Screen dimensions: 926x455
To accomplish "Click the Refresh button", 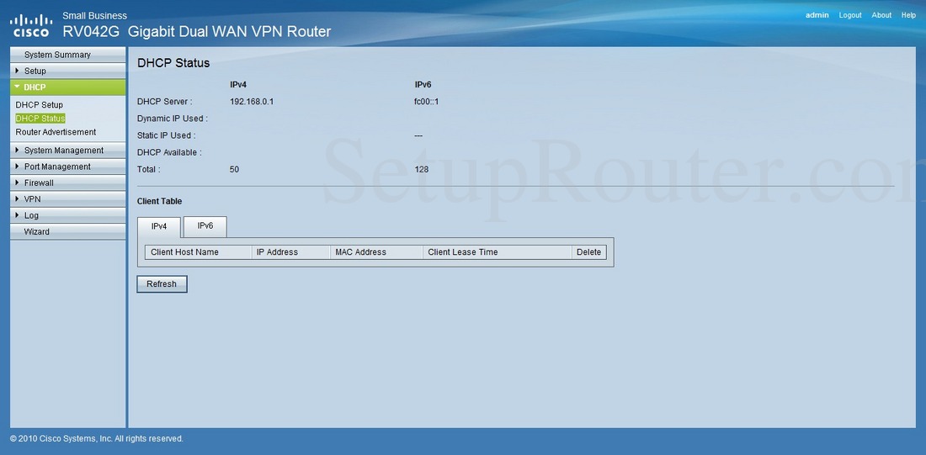I will tap(162, 284).
